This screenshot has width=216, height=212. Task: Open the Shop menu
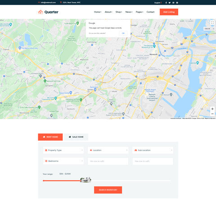pyautogui.click(x=119, y=12)
